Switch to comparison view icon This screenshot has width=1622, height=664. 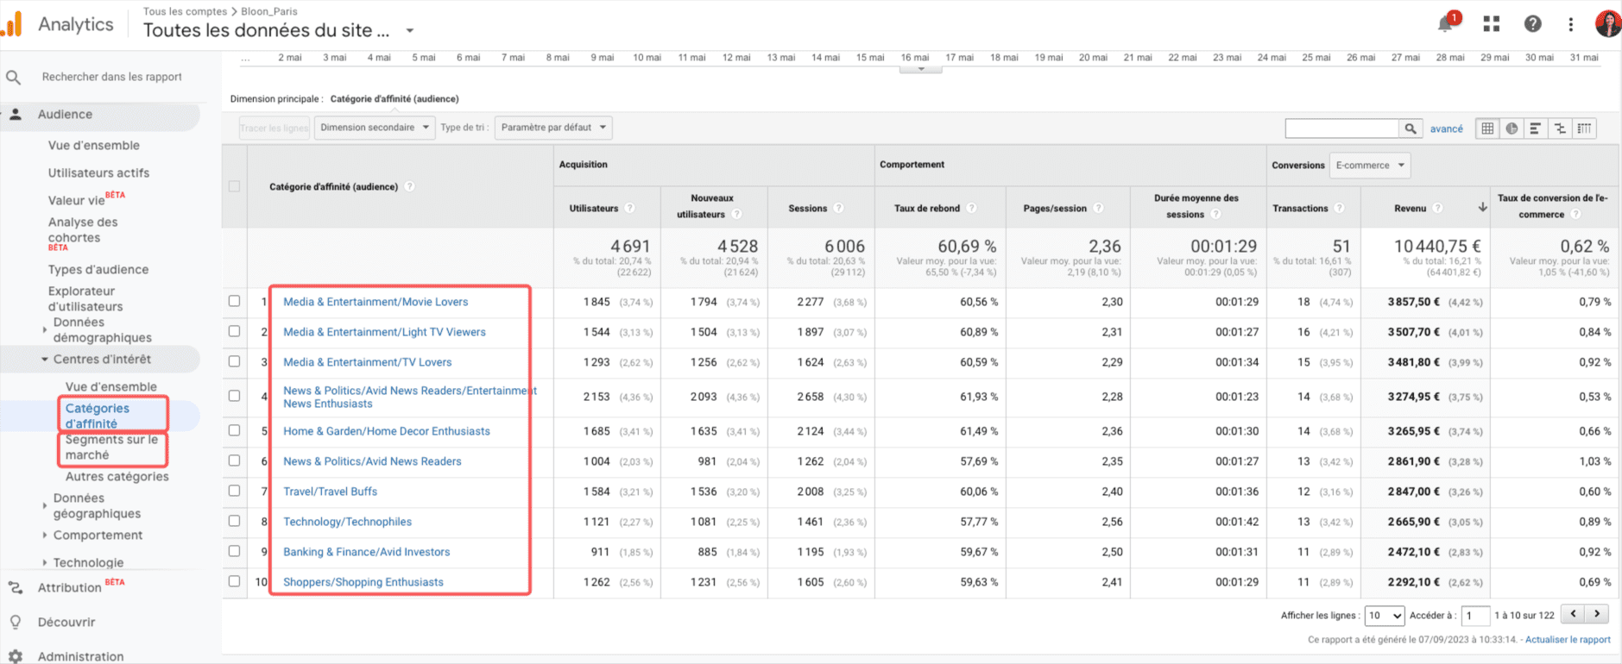click(x=1560, y=128)
